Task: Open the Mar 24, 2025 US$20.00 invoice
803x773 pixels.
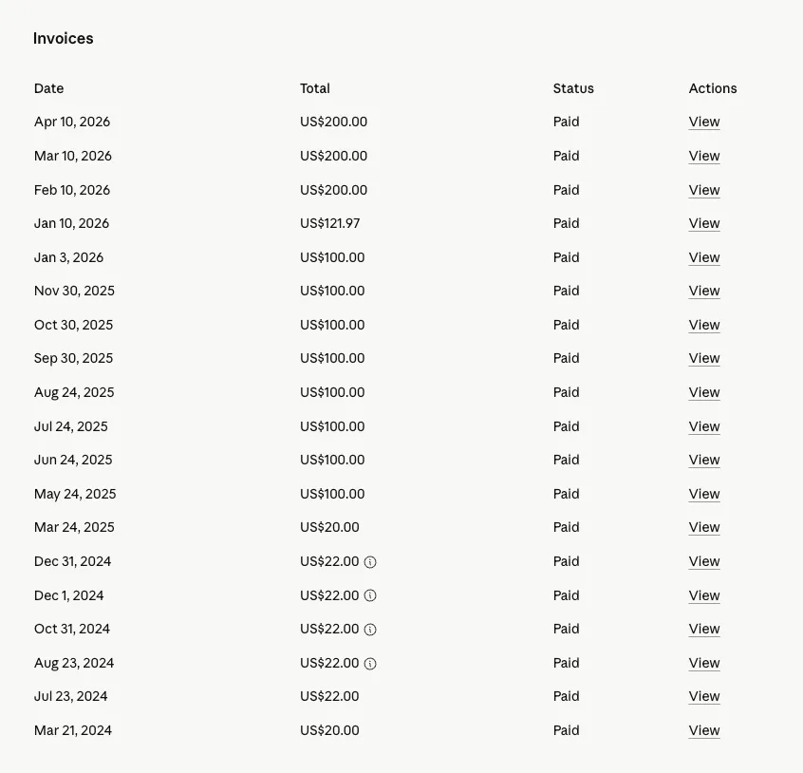Action: point(703,527)
